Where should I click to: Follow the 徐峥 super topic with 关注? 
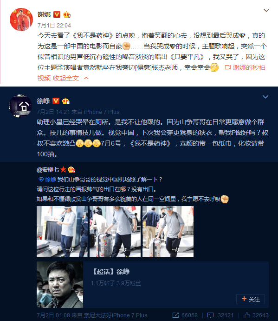pyautogui.click(x=251, y=299)
